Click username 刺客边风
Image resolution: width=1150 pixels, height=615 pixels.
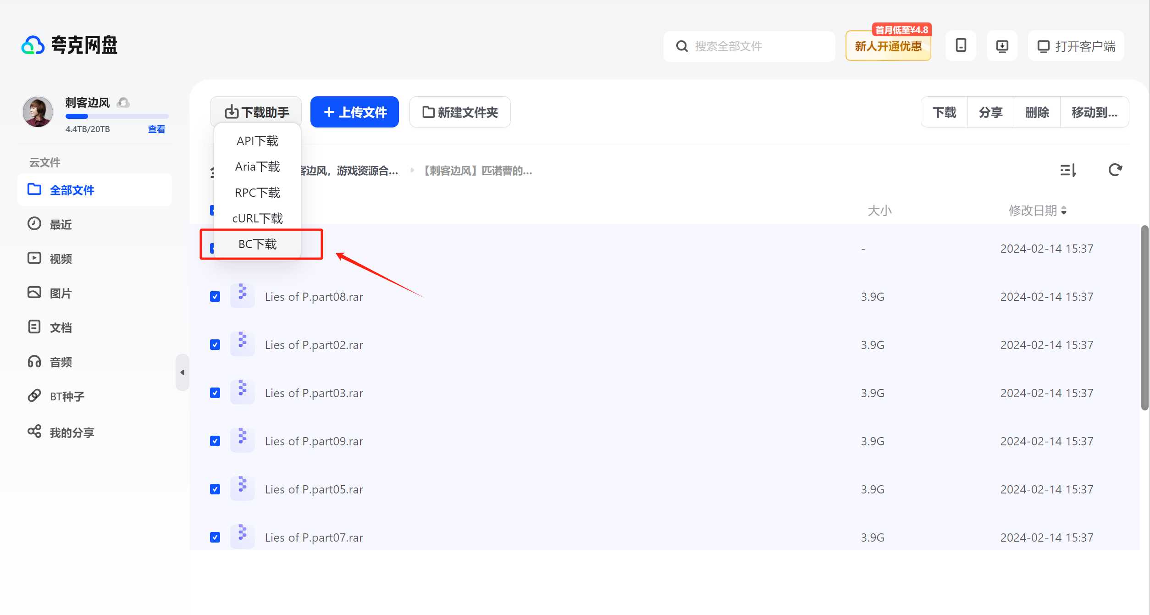pos(88,103)
